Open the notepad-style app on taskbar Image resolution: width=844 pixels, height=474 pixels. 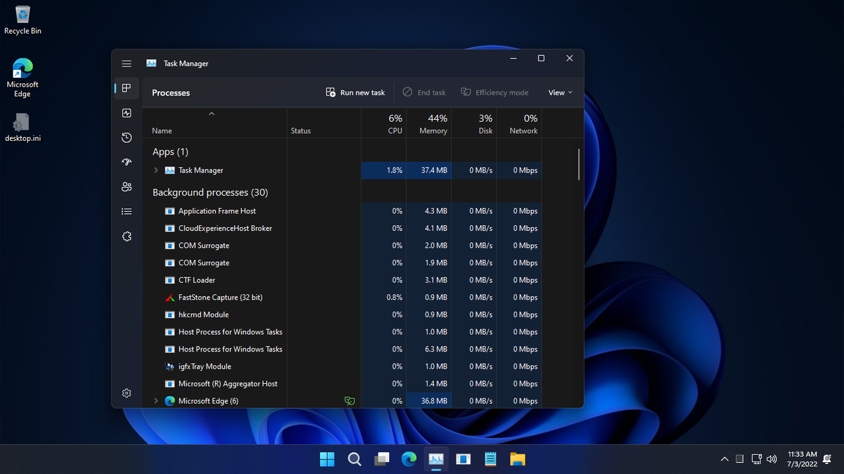pos(490,459)
